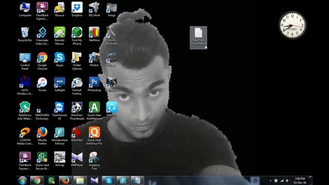Open the volume speaker tray icon
329x185 pixels.
(287, 180)
